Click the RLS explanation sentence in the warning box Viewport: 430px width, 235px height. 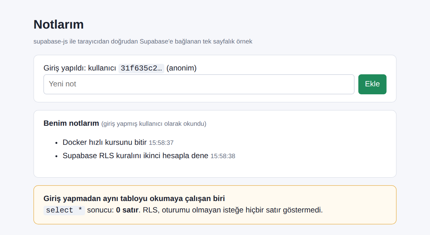(233, 210)
